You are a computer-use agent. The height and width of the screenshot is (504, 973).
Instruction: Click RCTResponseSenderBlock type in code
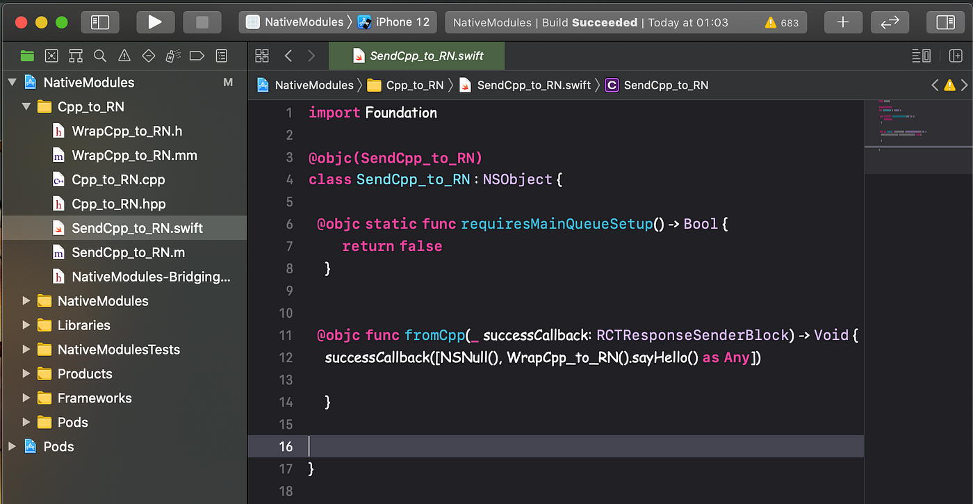[x=693, y=335]
